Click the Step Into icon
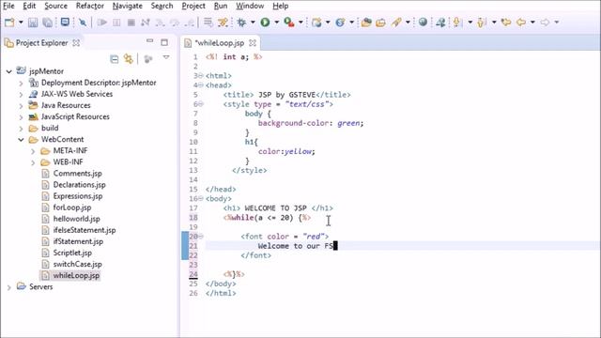The width and height of the screenshot is (601, 338). [160, 23]
